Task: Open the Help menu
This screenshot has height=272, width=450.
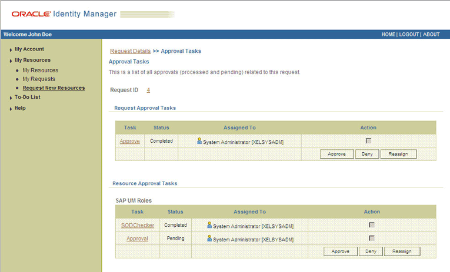Action: 20,108
